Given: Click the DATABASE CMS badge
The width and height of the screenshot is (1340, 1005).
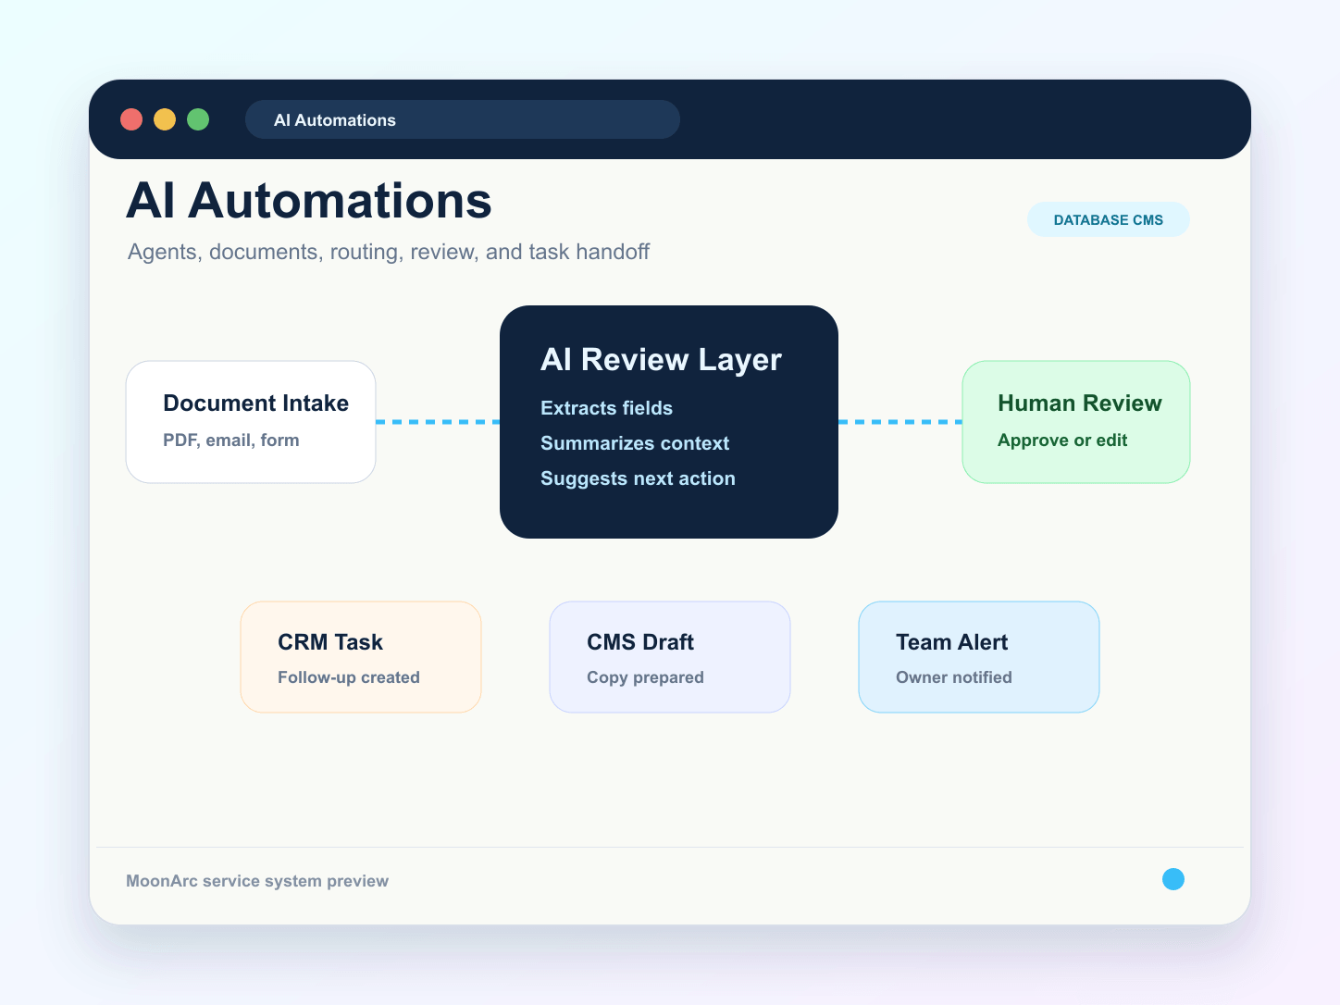Looking at the screenshot, I should (1109, 219).
